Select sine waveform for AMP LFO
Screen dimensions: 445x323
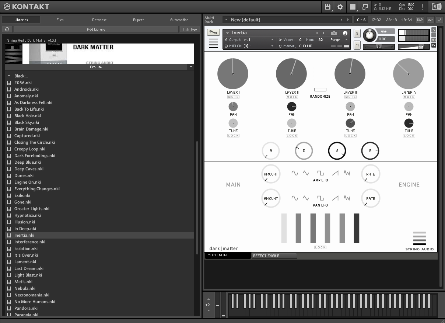(295, 173)
